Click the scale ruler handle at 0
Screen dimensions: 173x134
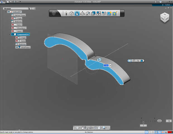point(143,122)
